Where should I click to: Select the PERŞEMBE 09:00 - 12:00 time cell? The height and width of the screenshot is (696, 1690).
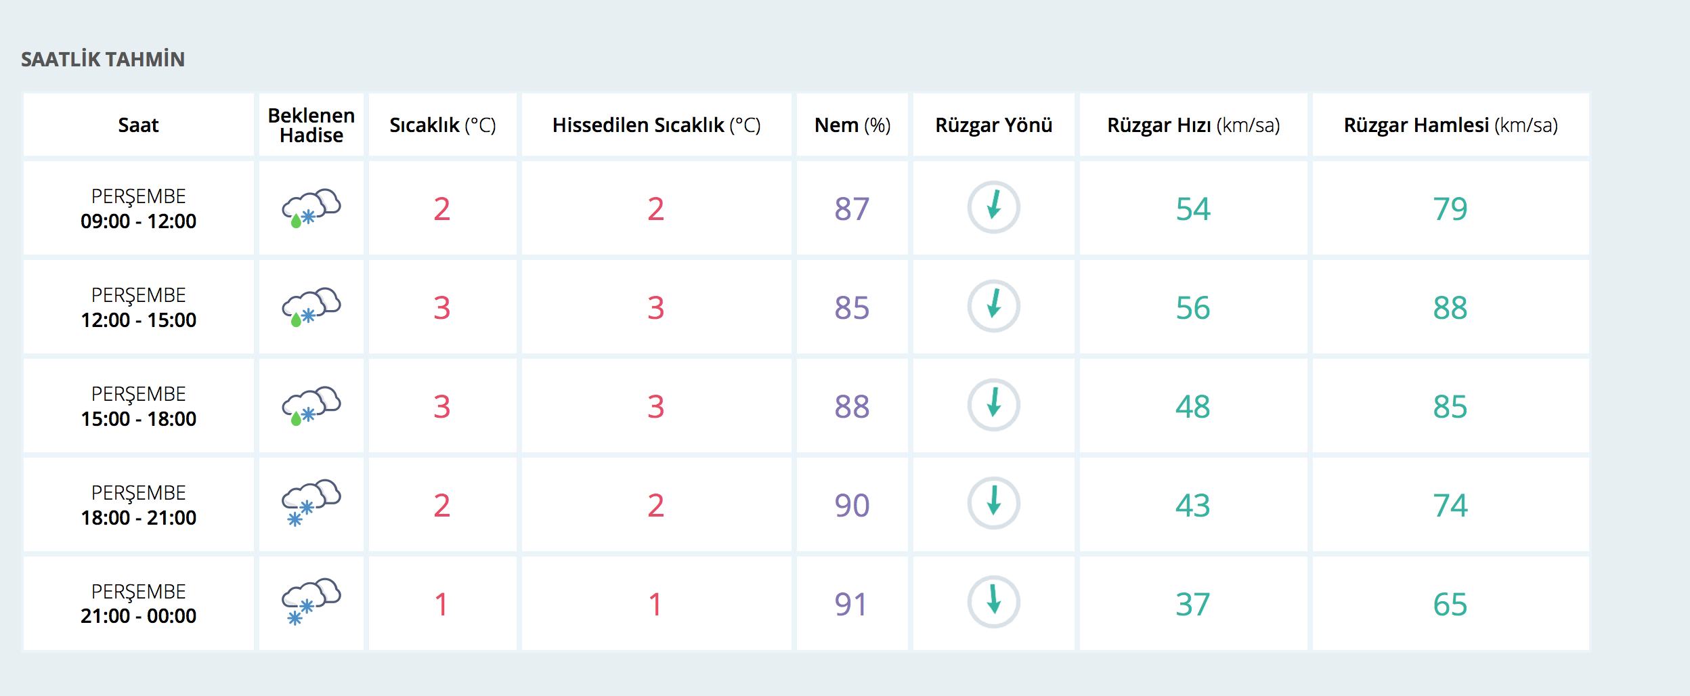click(138, 209)
